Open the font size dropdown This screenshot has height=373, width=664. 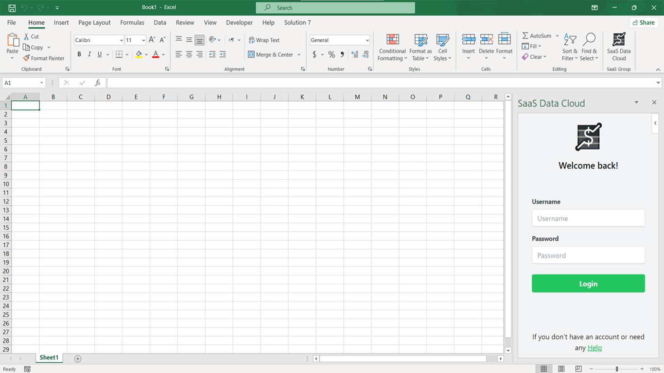coord(143,40)
